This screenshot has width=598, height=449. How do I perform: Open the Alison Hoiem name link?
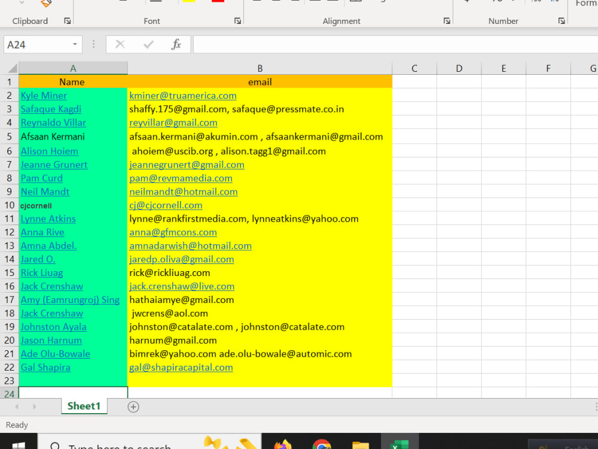point(49,151)
